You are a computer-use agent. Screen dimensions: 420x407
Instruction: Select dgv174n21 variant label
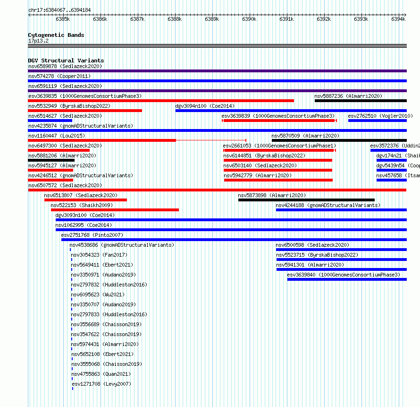(398, 156)
